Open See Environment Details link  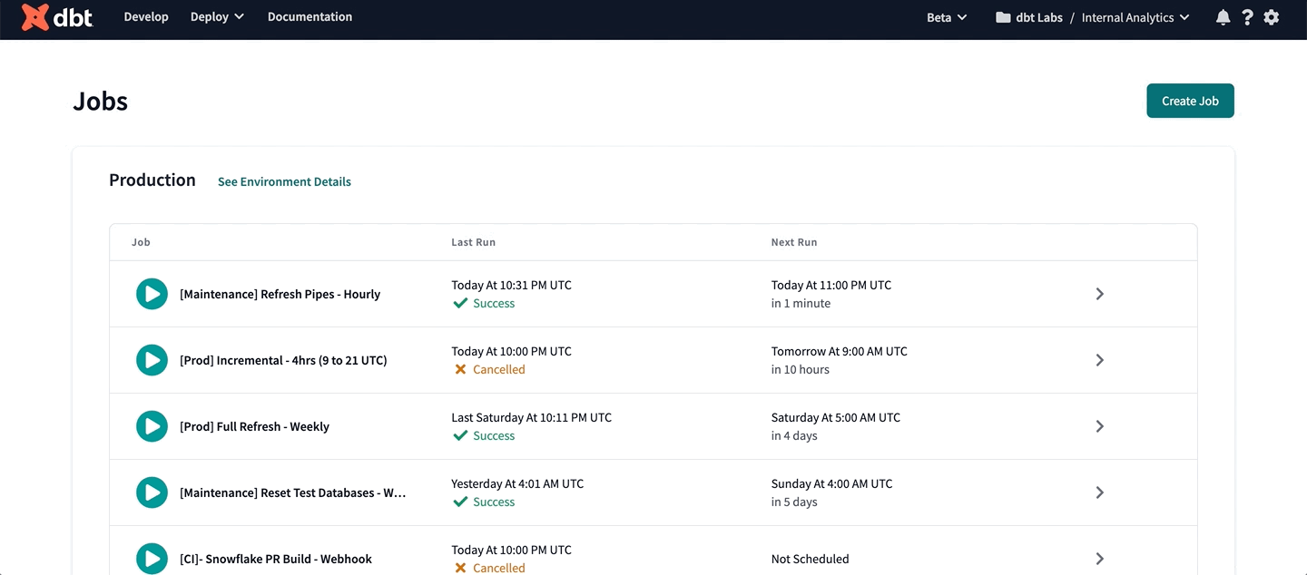pyautogui.click(x=284, y=181)
